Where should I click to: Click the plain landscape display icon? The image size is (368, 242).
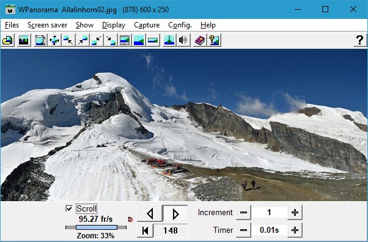(139, 40)
